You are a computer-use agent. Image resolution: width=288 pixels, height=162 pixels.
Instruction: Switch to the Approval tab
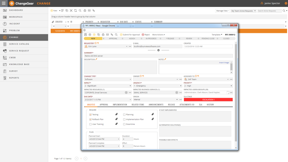coord(104,105)
